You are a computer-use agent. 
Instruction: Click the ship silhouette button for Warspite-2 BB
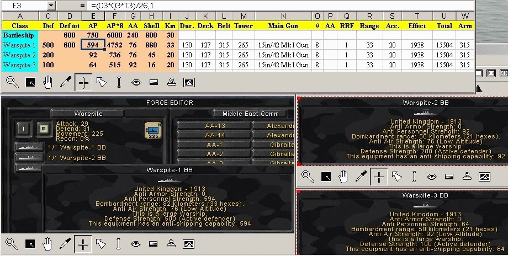pyautogui.click(x=29, y=158)
